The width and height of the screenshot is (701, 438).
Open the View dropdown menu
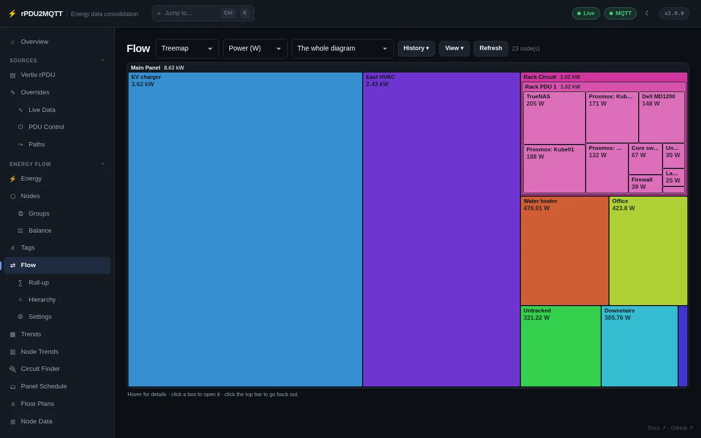click(x=454, y=48)
